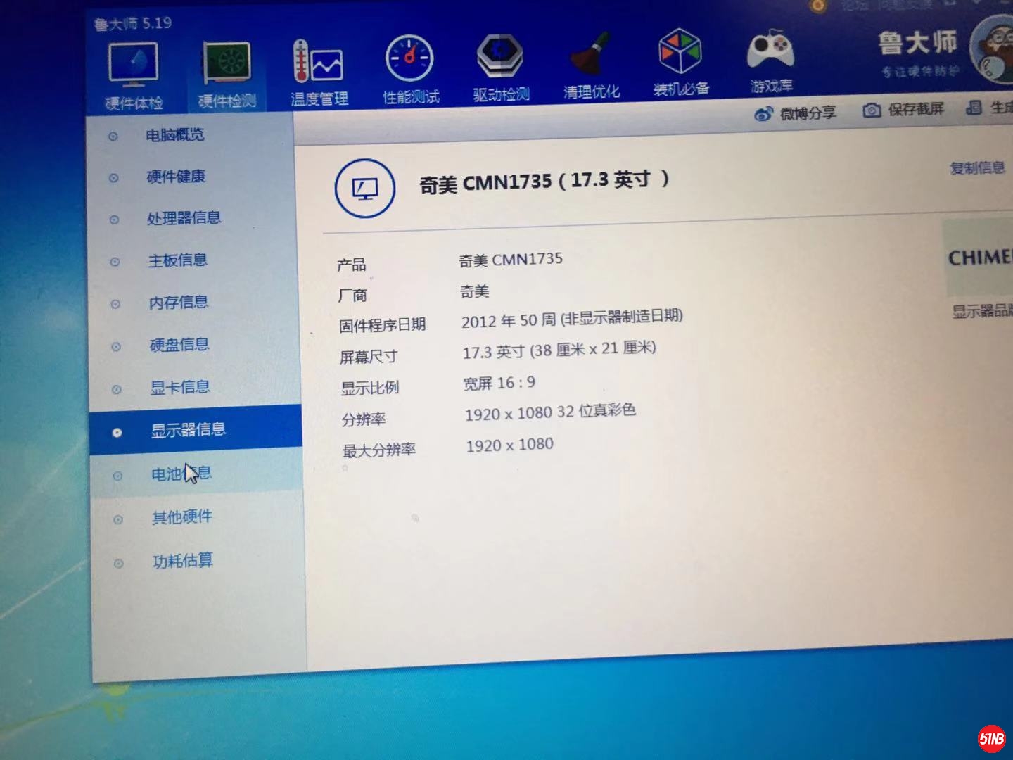
Task: Click the large 鲁大师 brand logo text
Action: pos(917,43)
